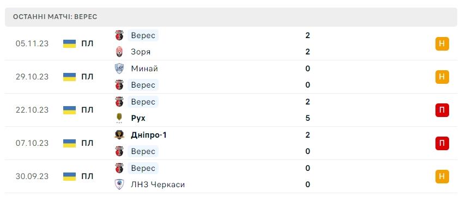Click the Ukraine flag in the 30.09.23 row
This screenshot has width=460, height=197.
[70, 176]
